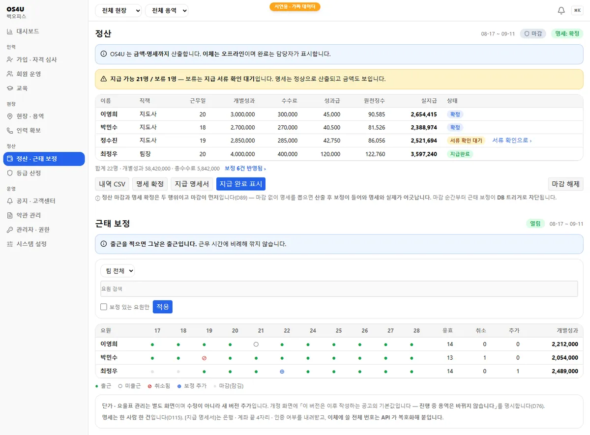Click net pay 3,597,240
The height and width of the screenshot is (435, 590).
click(424, 154)
